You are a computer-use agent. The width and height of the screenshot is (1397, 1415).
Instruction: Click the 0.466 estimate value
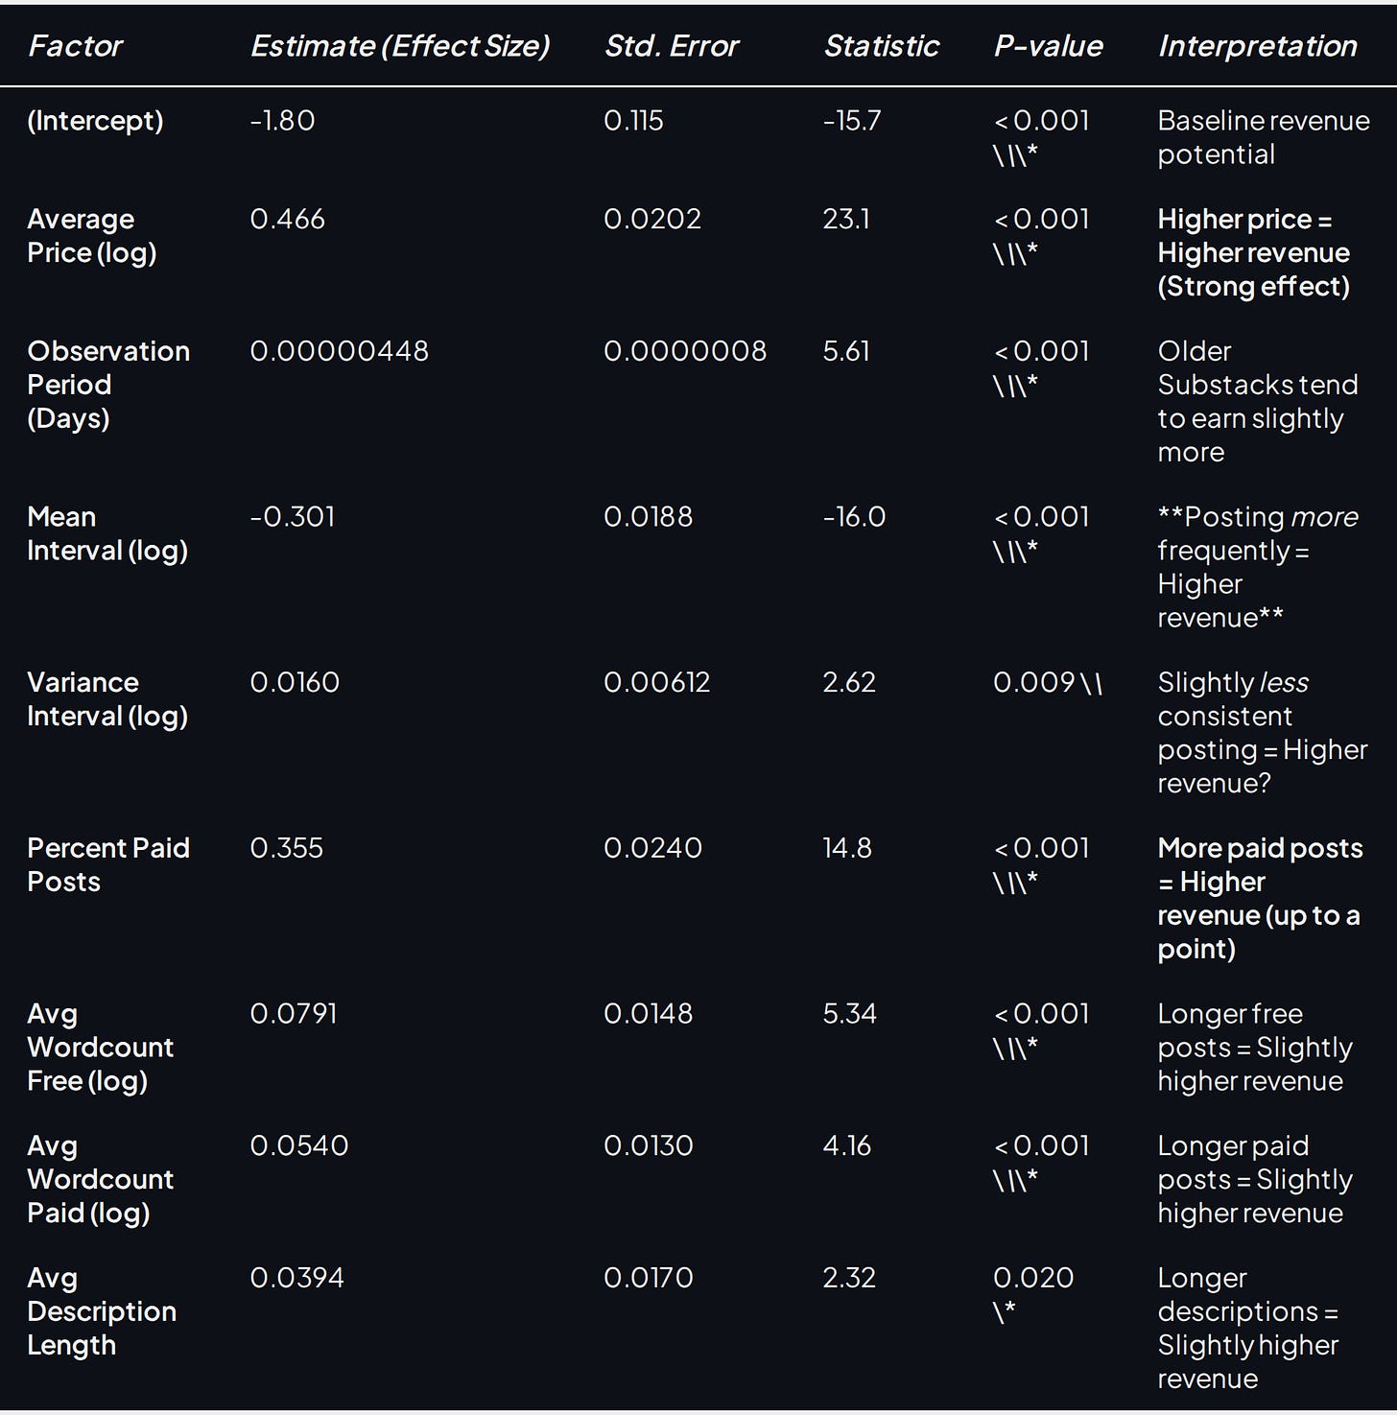pyautogui.click(x=288, y=219)
